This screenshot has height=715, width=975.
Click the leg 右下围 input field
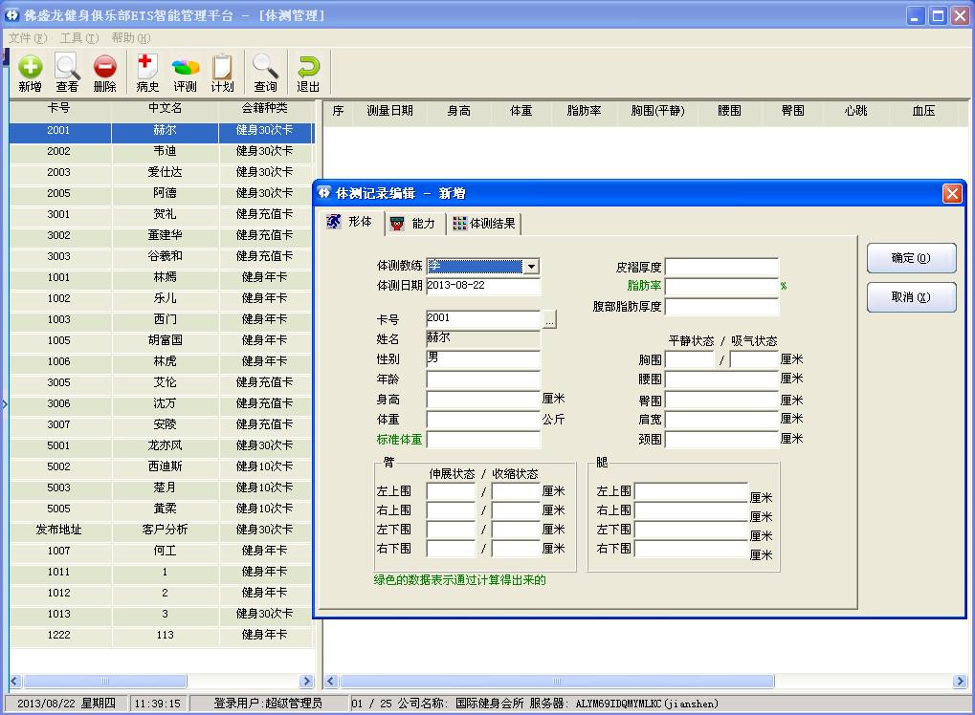pos(691,549)
